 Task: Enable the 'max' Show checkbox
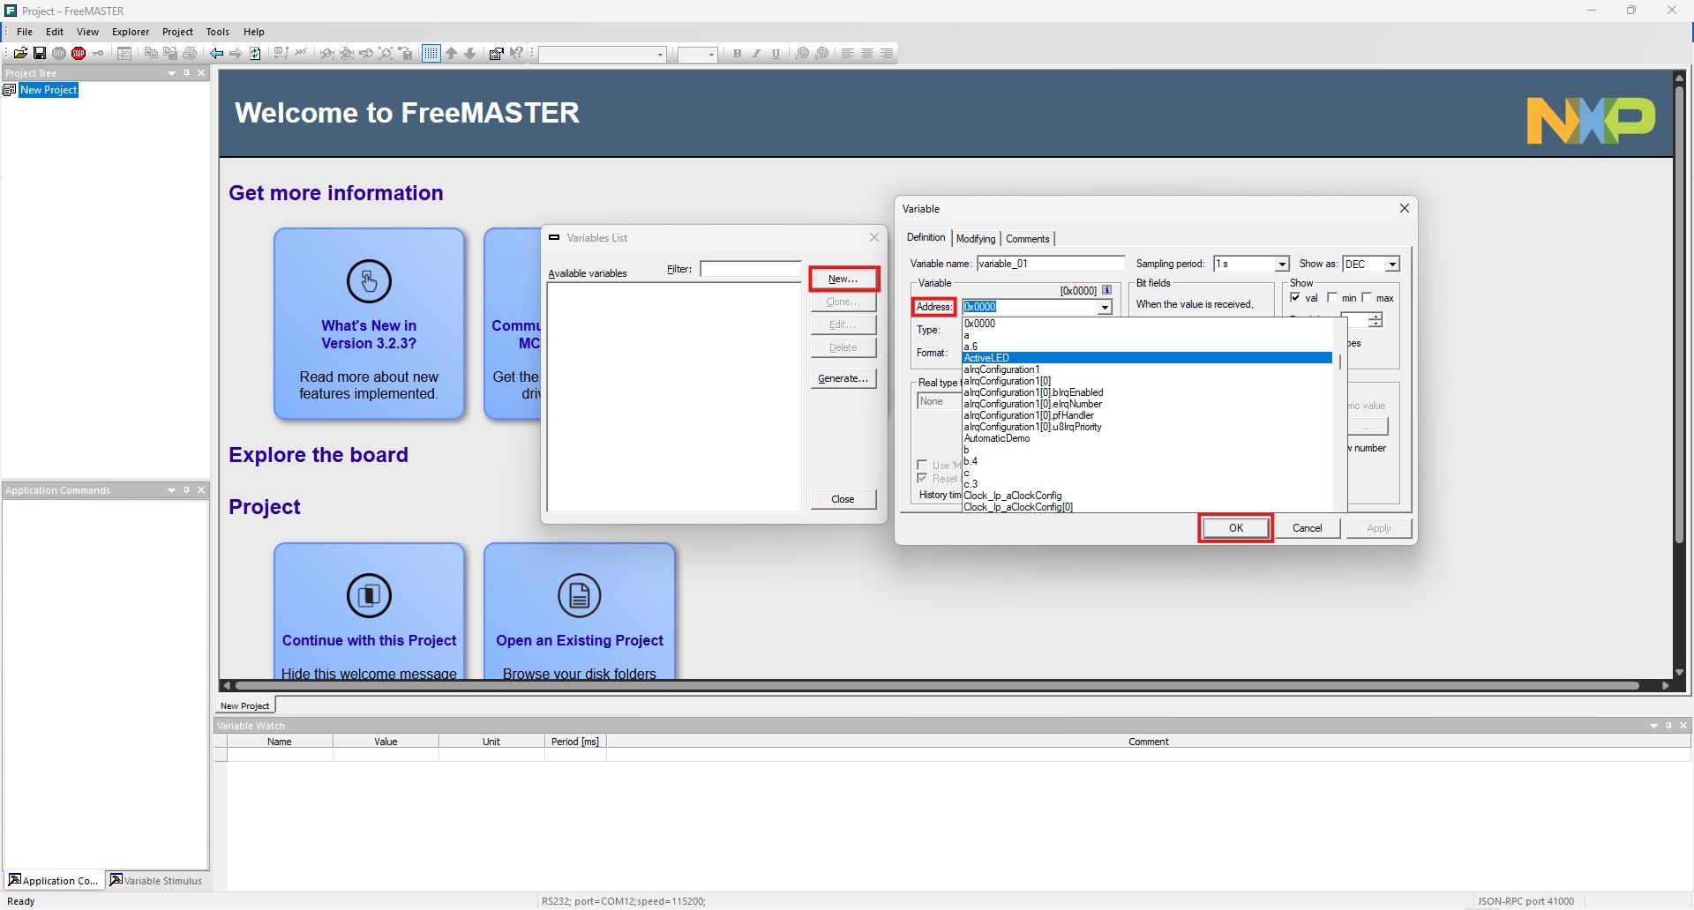click(x=1367, y=298)
